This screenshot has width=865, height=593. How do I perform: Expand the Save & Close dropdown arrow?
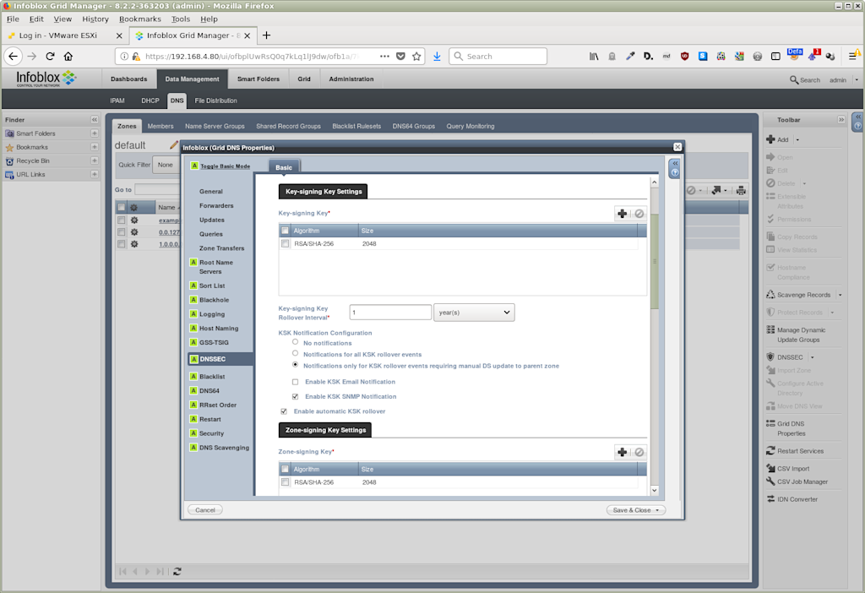(657, 510)
